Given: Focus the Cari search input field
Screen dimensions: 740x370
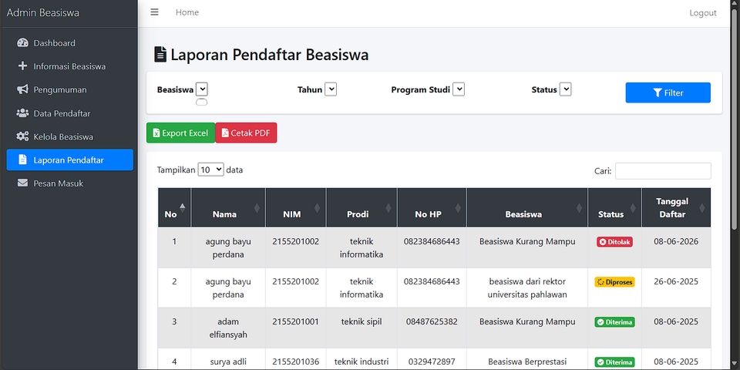Looking at the screenshot, I should coord(663,171).
